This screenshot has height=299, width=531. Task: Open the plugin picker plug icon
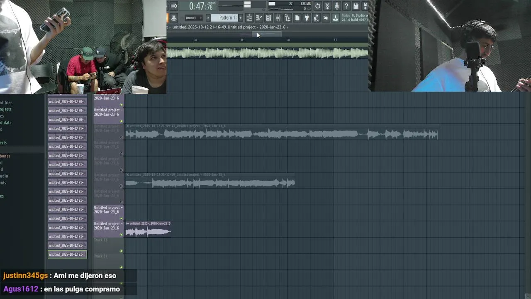pyautogui.click(x=307, y=18)
